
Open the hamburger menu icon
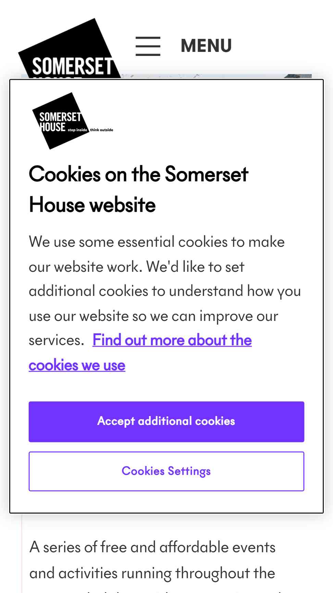click(148, 46)
